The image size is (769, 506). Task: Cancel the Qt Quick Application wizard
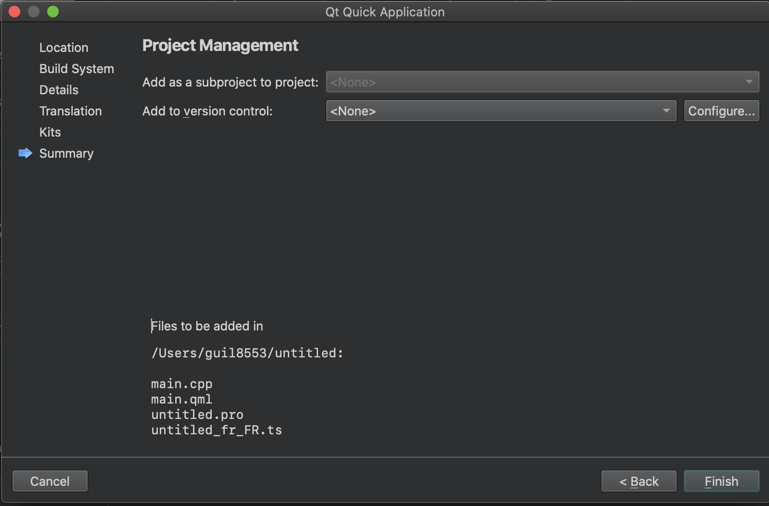pyautogui.click(x=50, y=481)
